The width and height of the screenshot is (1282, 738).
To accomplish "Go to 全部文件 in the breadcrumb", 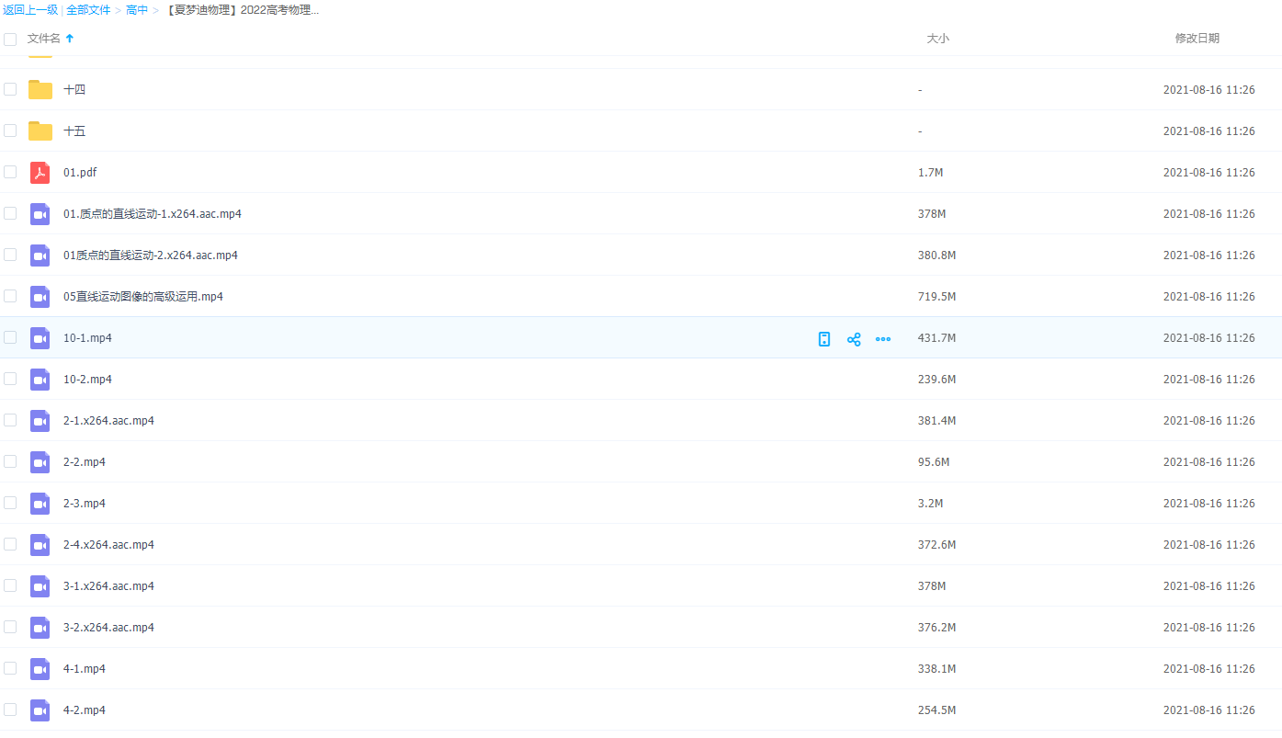I will (88, 10).
